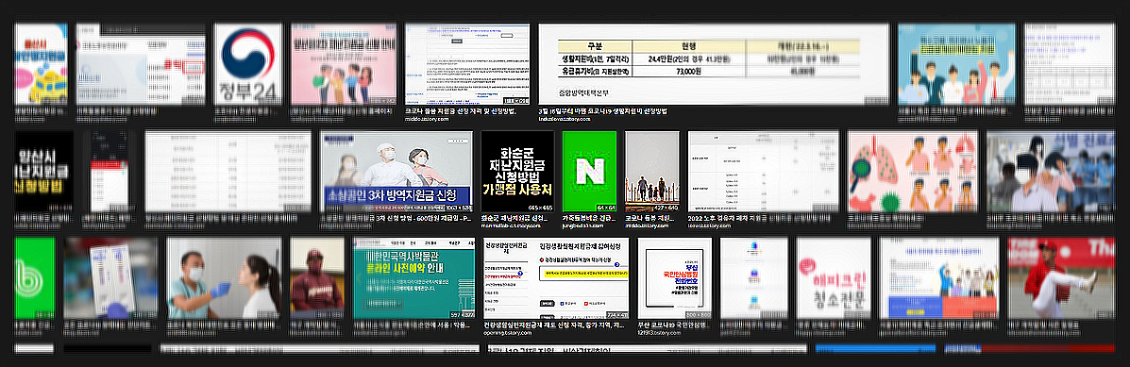Open the pink illustration of standing people
The image size is (1130, 367).
(343, 64)
